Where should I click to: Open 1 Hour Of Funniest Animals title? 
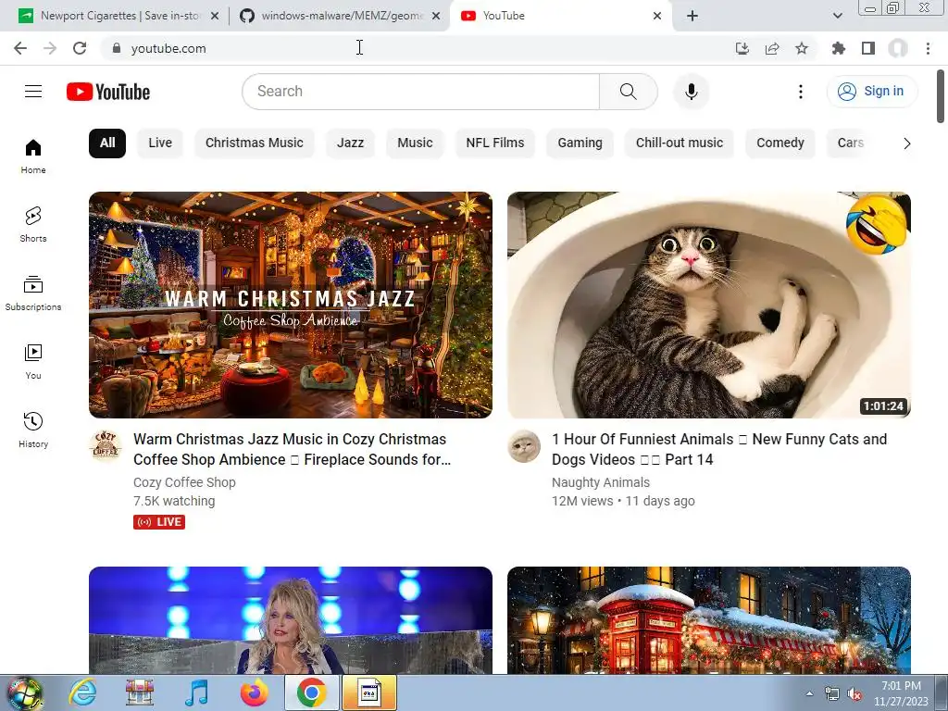pos(719,449)
